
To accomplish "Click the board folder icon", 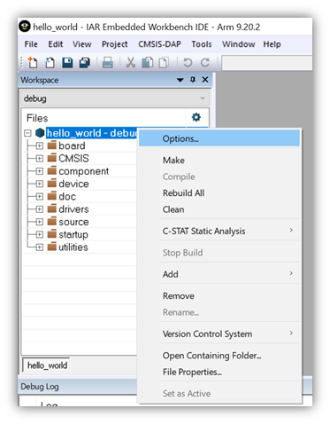I will 52,145.
